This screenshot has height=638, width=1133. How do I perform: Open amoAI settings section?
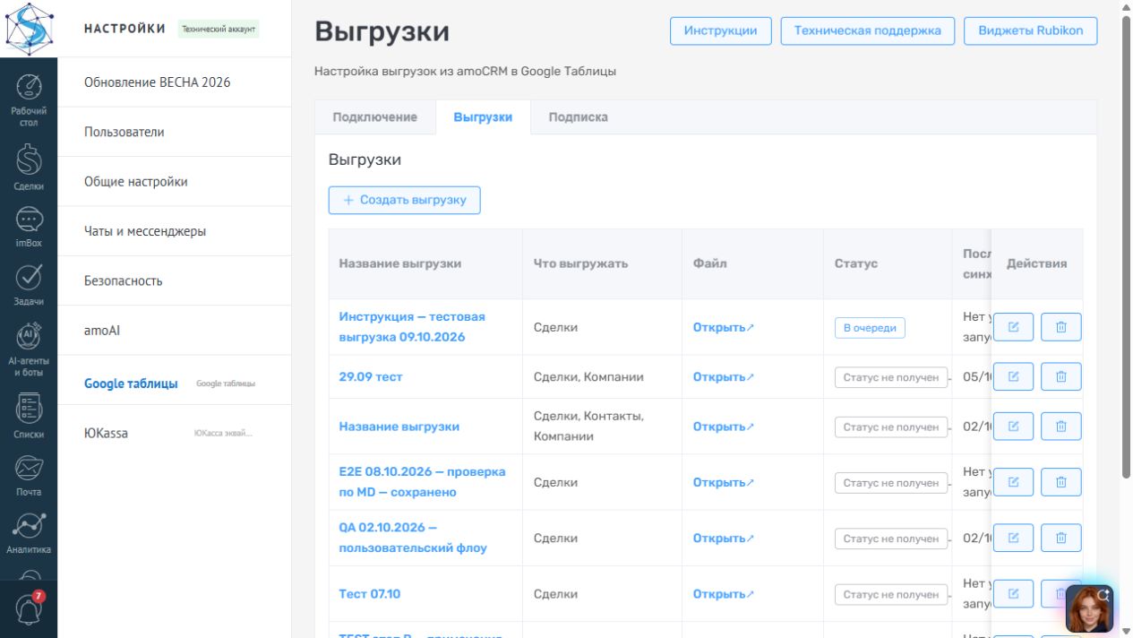pos(175,331)
